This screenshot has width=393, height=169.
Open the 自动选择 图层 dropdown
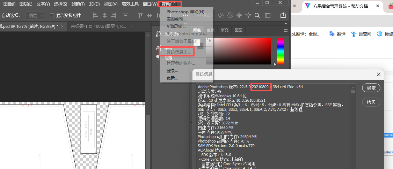click(35, 15)
